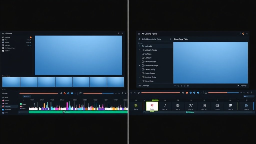
Task: Toggle the first blue circle in left timeline toolbar
Action: click(x=68, y=93)
